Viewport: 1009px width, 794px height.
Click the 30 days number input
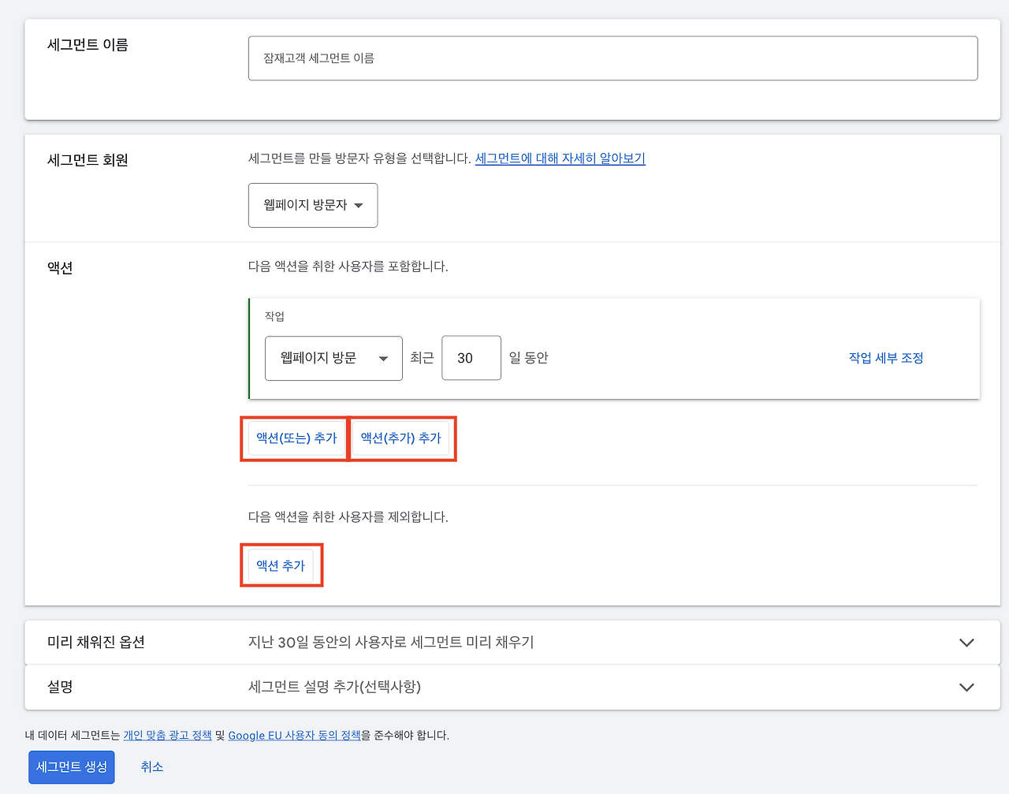(x=471, y=358)
